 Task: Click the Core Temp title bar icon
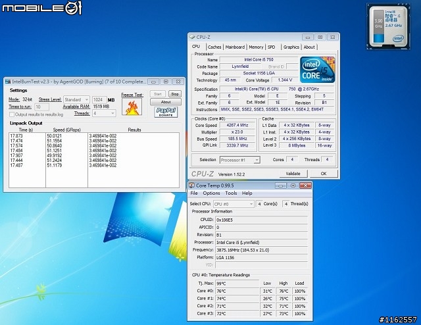pyautogui.click(x=191, y=186)
